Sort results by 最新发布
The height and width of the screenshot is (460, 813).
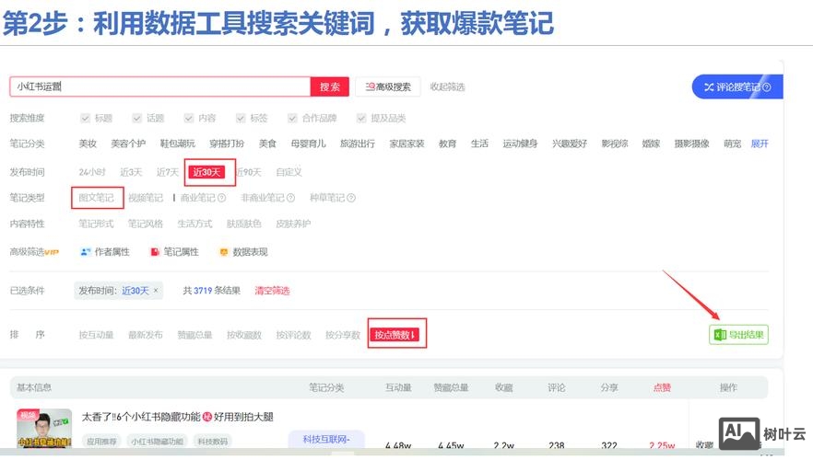(146, 335)
